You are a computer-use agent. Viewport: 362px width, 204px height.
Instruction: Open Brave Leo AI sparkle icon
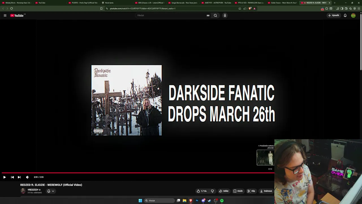pos(350,8)
